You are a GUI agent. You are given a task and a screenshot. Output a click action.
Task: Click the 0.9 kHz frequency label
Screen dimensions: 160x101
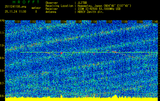tap(2, 58)
